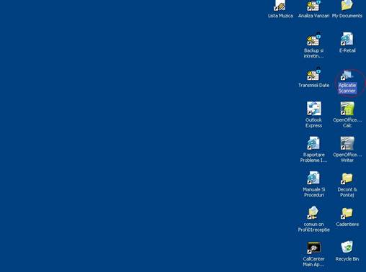Click the Raportare Probleme shortcut icon

(313, 143)
